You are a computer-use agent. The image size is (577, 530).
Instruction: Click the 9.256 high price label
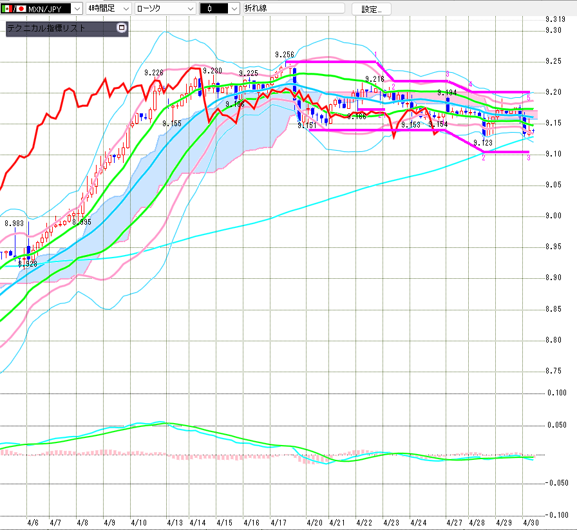click(284, 55)
